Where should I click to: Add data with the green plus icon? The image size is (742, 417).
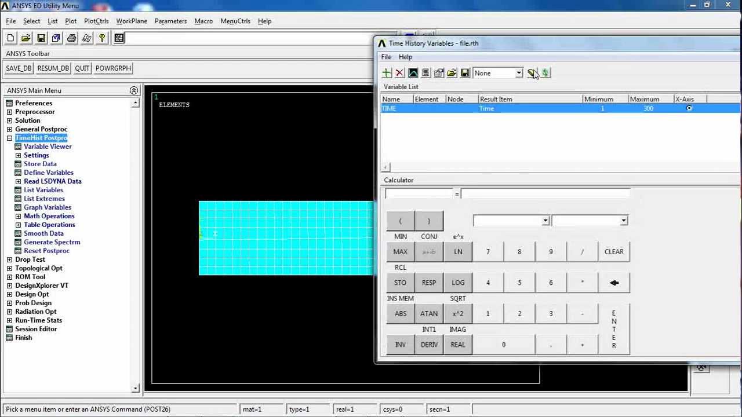coord(387,73)
